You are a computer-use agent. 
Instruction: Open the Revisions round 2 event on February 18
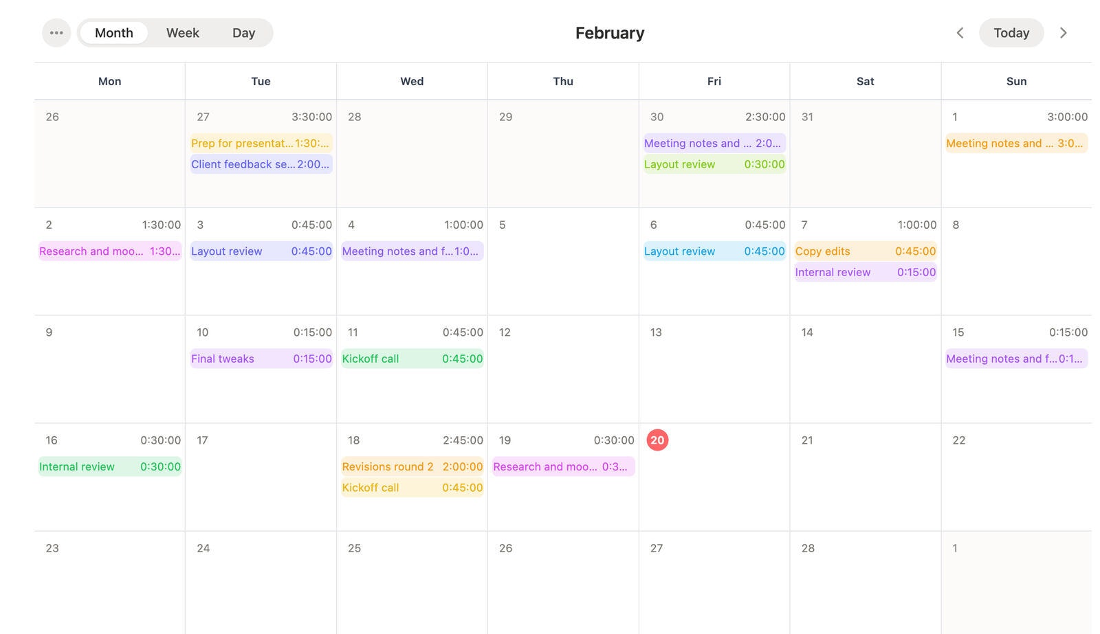pyautogui.click(x=412, y=466)
